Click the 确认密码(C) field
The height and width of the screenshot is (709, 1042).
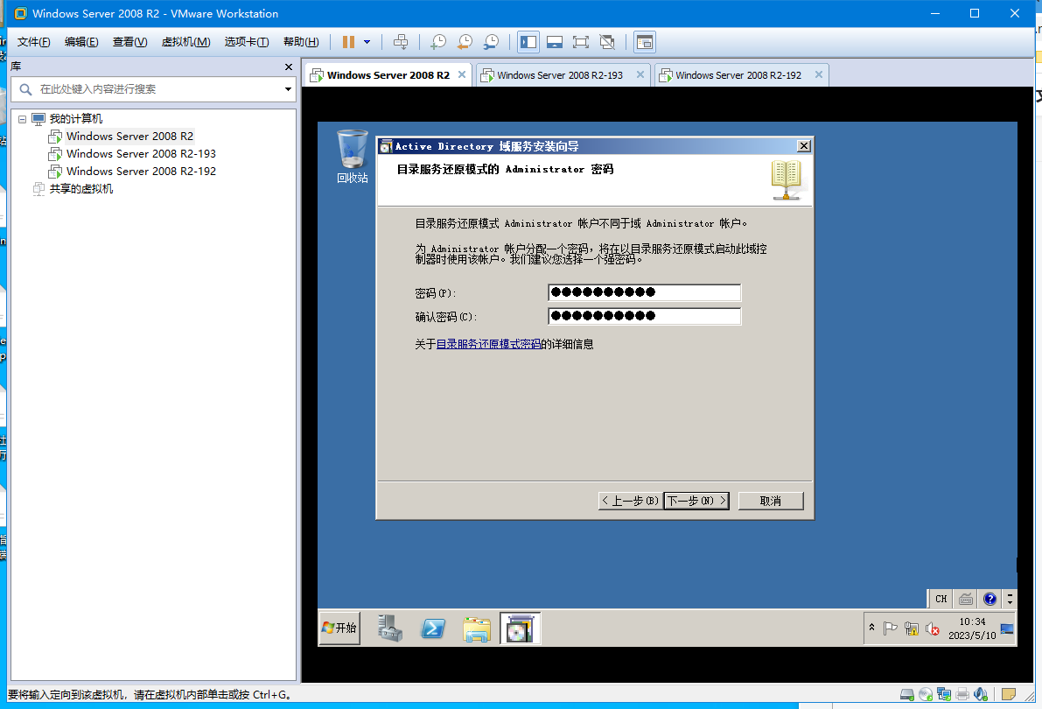[645, 316]
